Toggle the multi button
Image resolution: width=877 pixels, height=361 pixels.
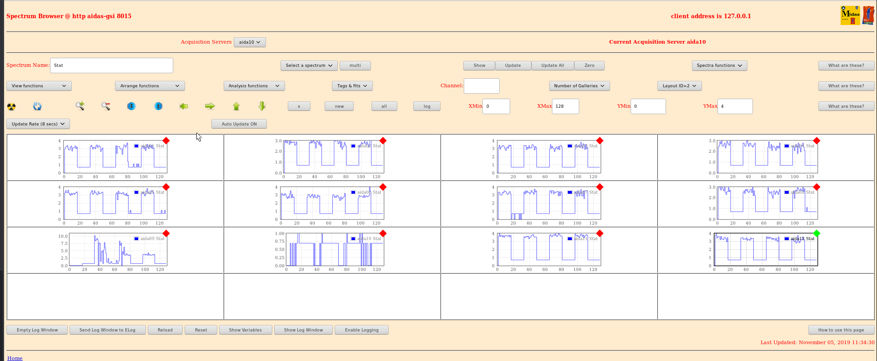coord(355,65)
